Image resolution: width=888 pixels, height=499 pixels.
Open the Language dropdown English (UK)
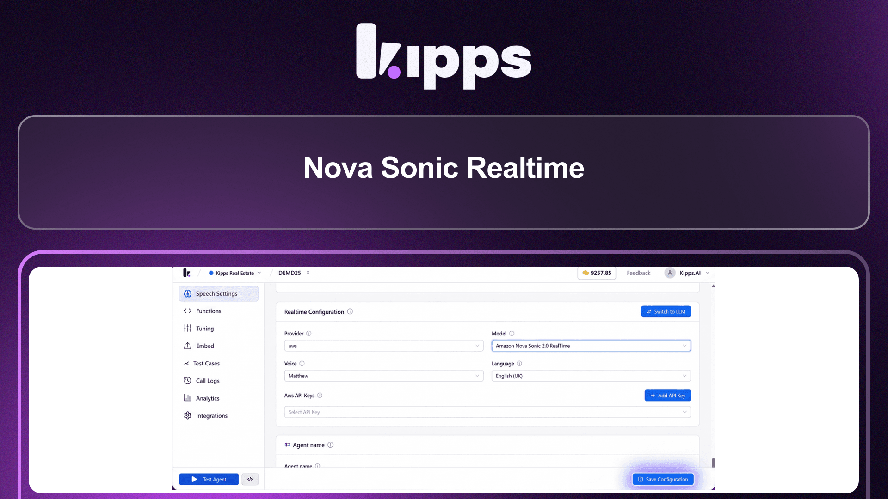[591, 376]
